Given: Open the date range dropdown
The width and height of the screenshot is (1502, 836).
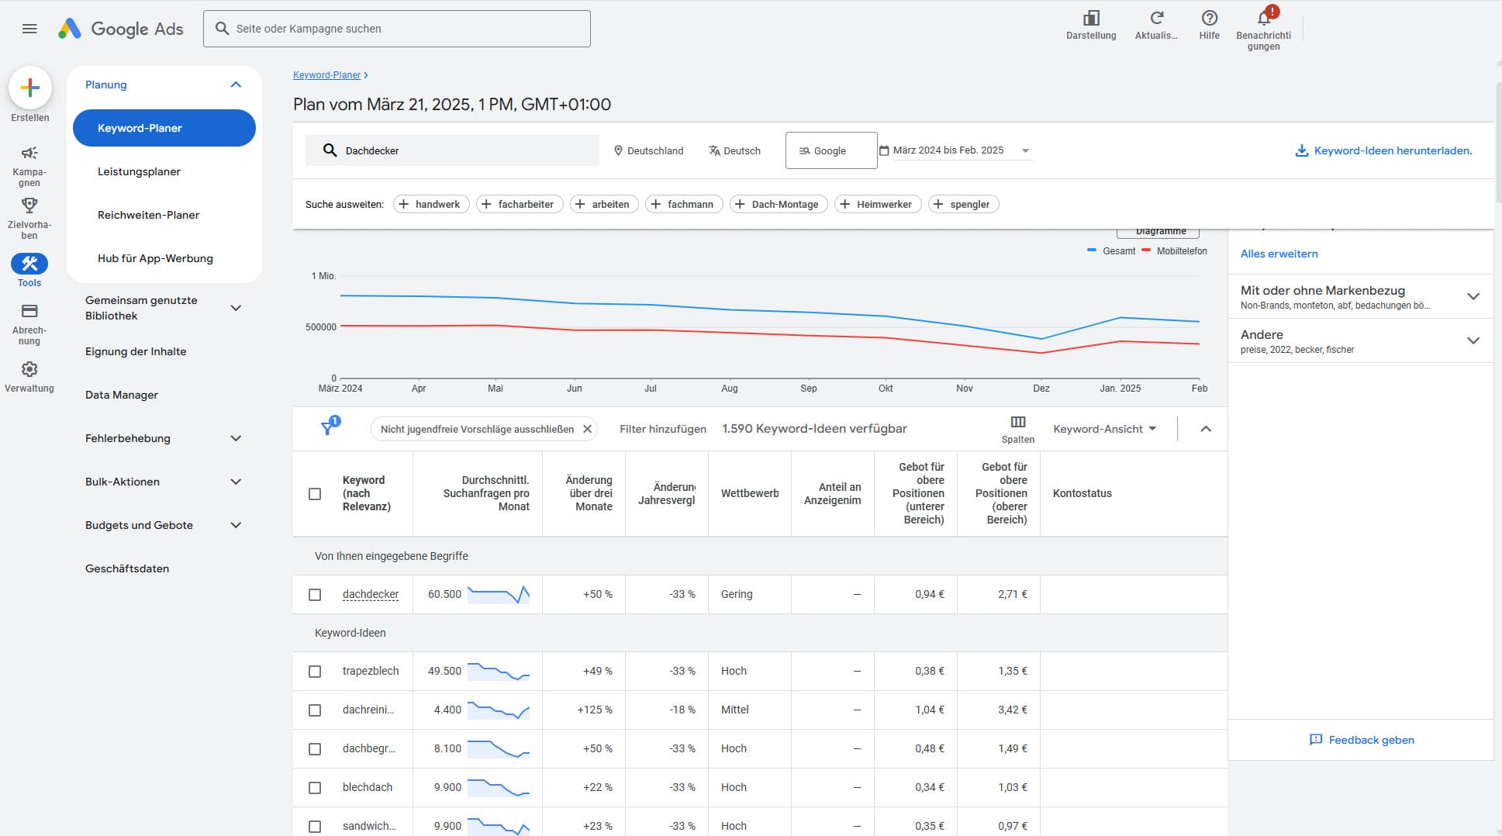Looking at the screenshot, I should pyautogui.click(x=955, y=150).
